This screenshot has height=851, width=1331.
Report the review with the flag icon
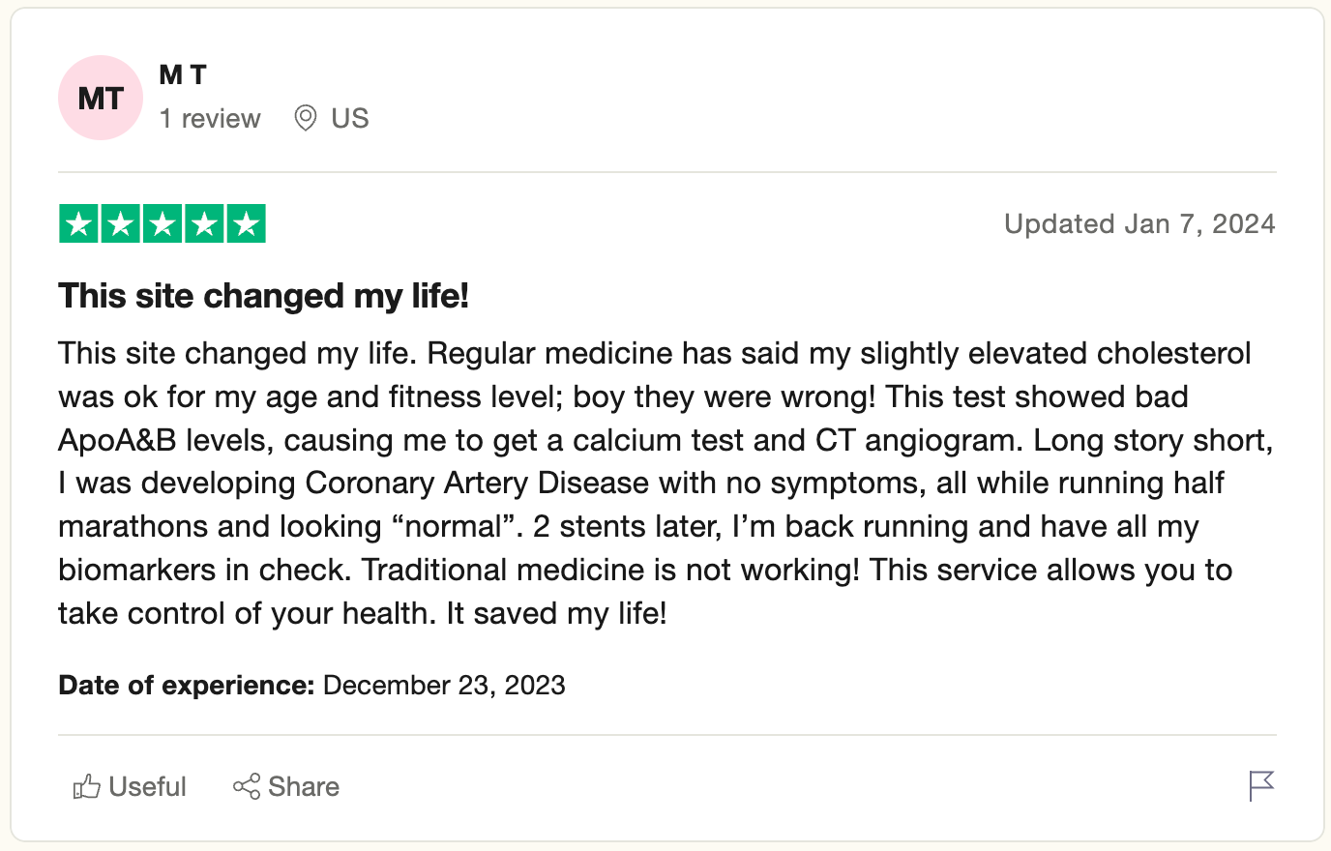coord(1261,785)
